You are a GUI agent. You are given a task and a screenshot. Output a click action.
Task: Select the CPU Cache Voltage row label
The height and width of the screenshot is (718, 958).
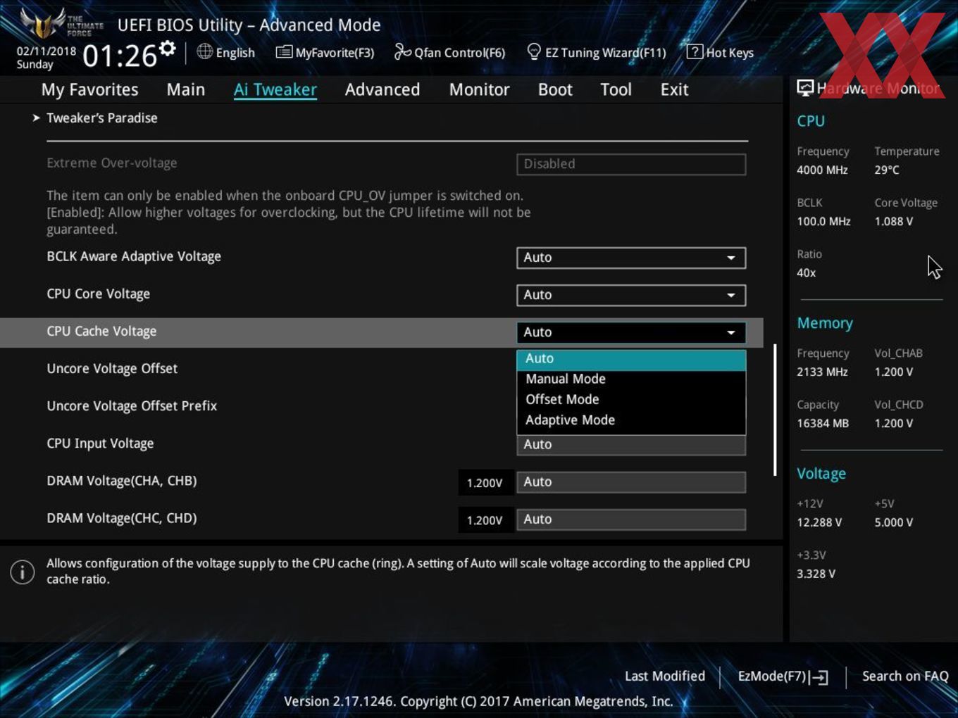[x=101, y=332]
